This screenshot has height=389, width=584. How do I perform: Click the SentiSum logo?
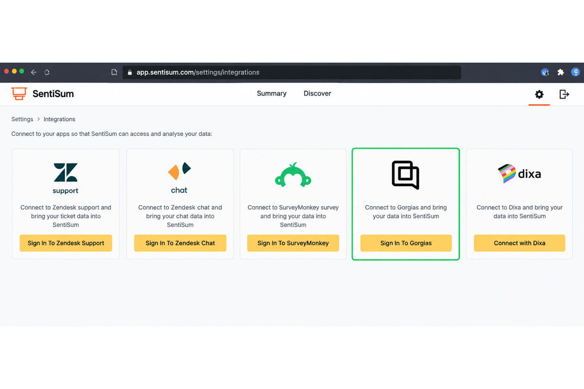tap(19, 94)
